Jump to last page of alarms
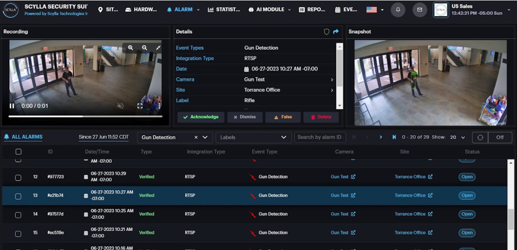Image resolution: width=517 pixels, height=250 pixels. pos(394,137)
